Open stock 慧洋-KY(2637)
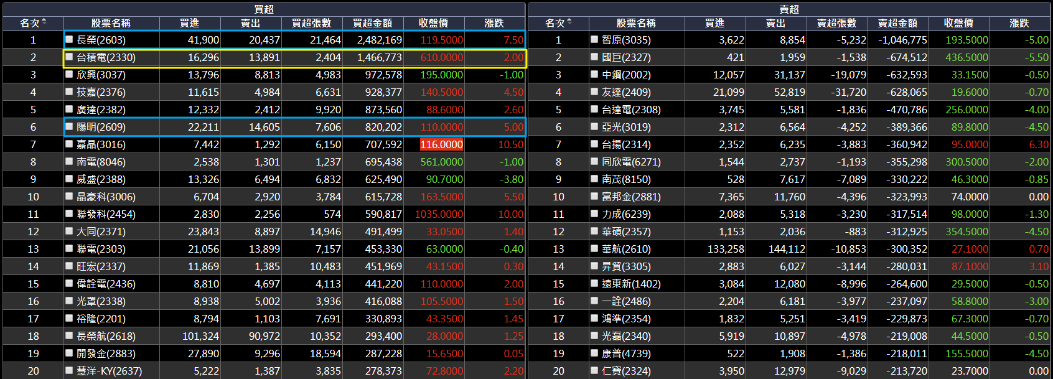 [x=109, y=371]
